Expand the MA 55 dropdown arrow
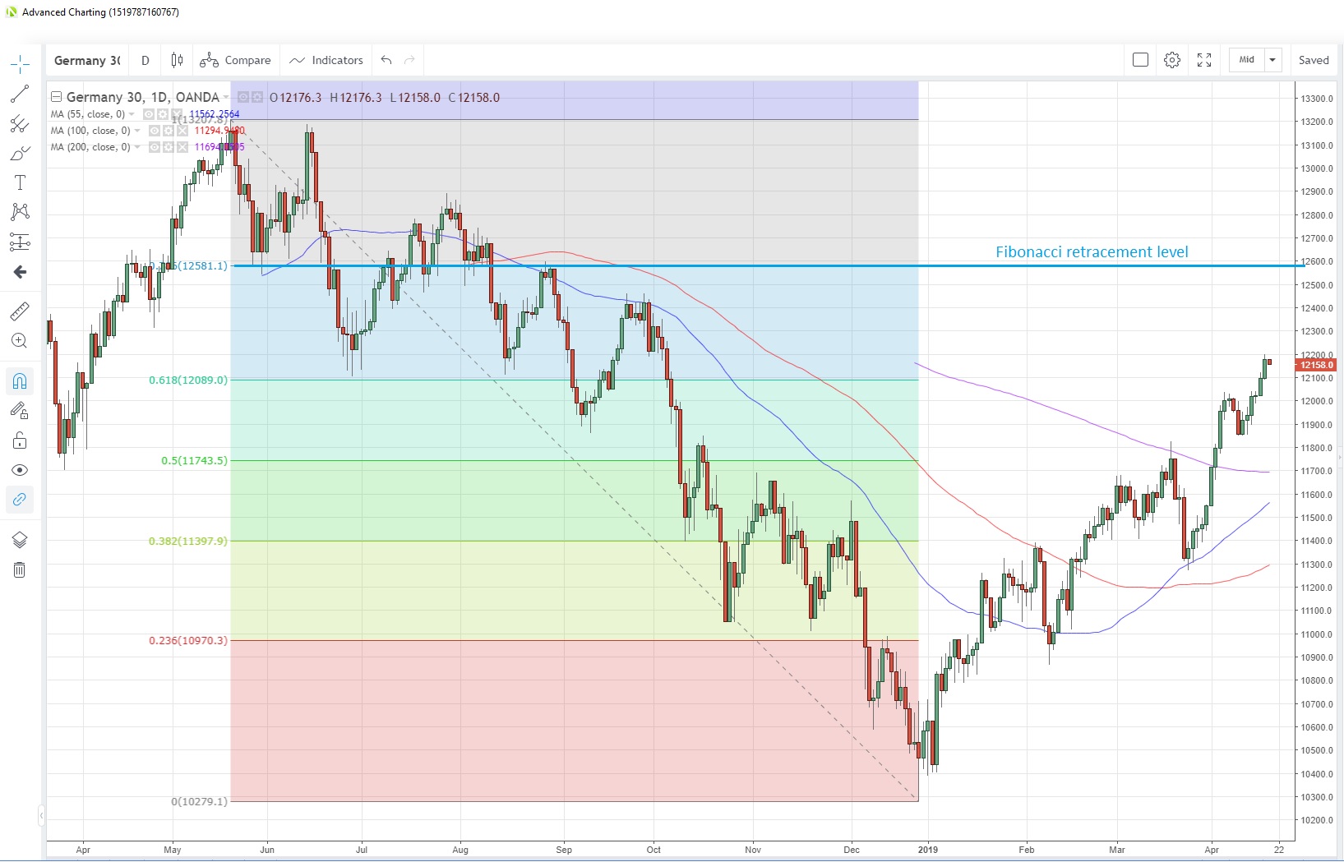1344x862 pixels. click(x=132, y=114)
